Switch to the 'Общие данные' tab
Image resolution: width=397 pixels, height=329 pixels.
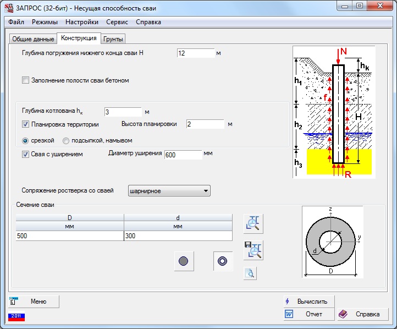click(x=33, y=39)
